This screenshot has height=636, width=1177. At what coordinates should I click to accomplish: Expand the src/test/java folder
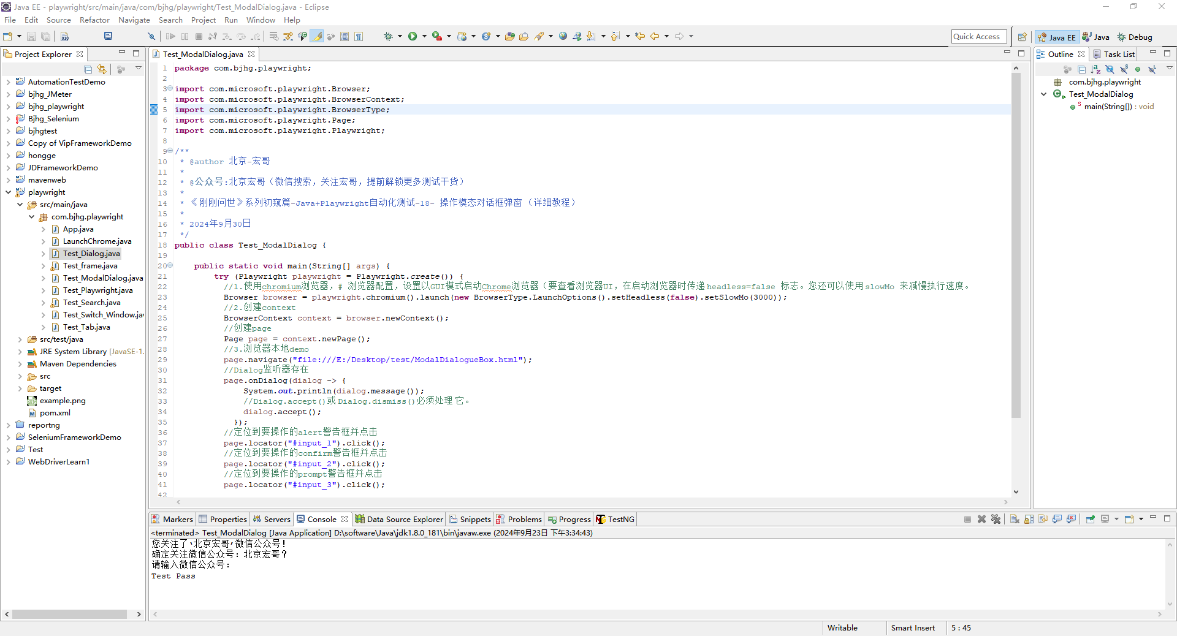tap(20, 339)
